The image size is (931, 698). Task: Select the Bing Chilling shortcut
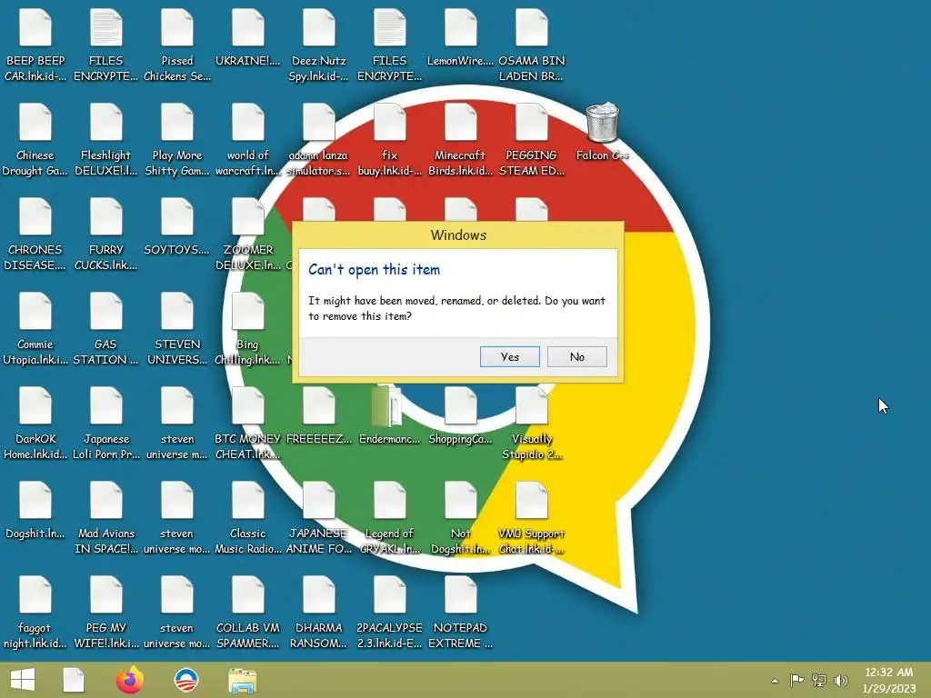247,329
